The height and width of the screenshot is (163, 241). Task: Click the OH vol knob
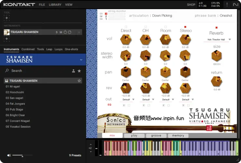tap(146, 39)
